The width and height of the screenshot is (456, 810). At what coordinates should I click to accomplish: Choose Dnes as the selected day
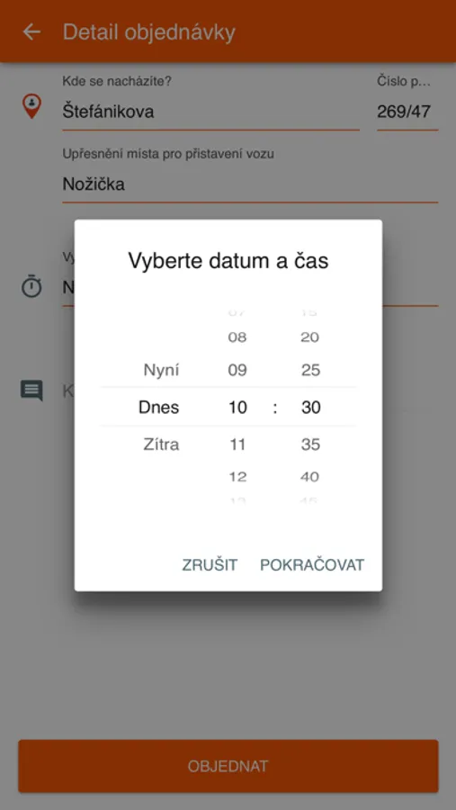point(159,407)
